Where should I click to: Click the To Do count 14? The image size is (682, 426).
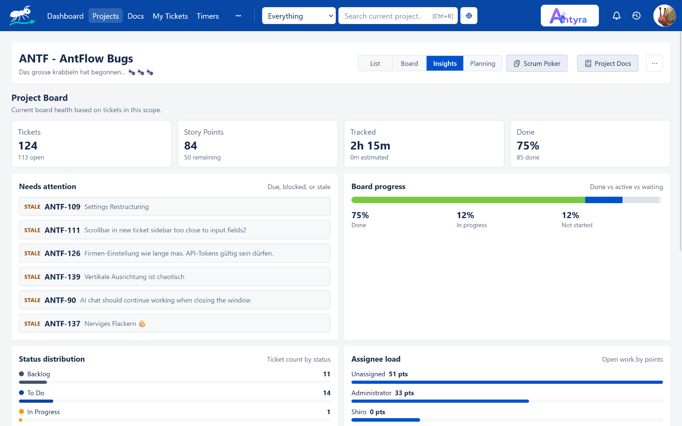pyautogui.click(x=326, y=393)
